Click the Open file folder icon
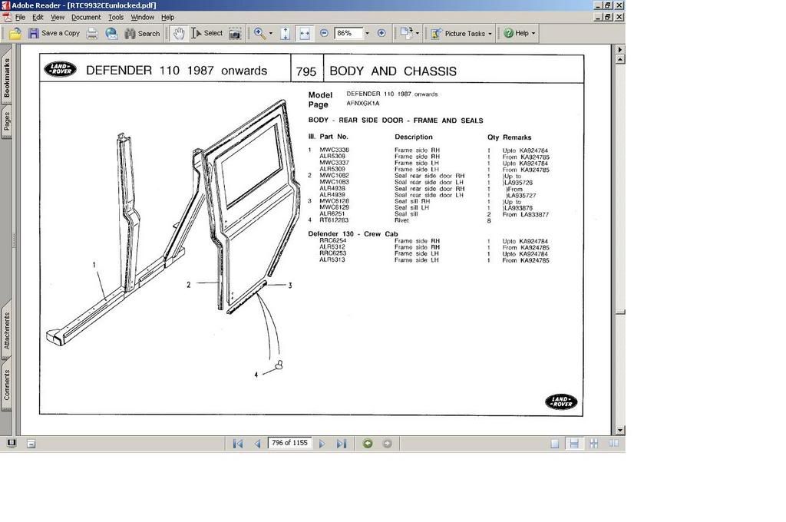This screenshot has width=786, height=522. pos(15,34)
